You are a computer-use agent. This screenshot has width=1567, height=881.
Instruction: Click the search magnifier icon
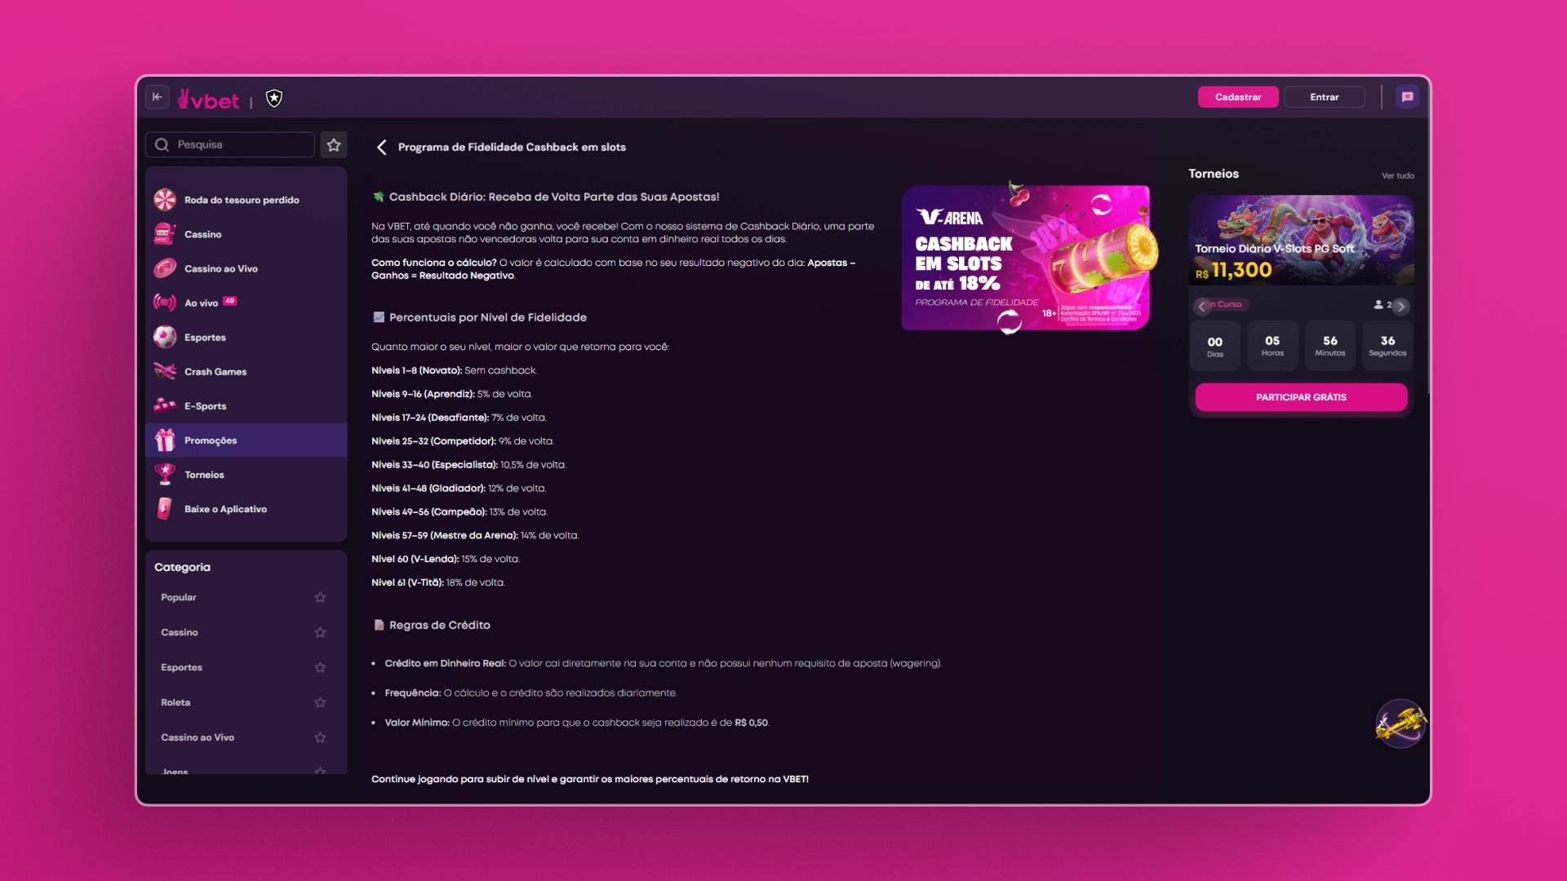click(x=162, y=144)
